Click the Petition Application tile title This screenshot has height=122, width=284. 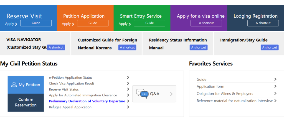[84, 16]
